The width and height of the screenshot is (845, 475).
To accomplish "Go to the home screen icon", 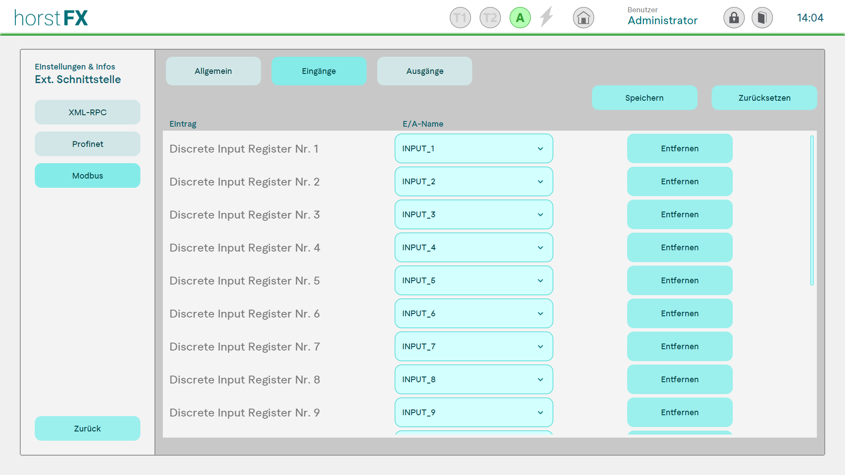I will click(x=583, y=18).
